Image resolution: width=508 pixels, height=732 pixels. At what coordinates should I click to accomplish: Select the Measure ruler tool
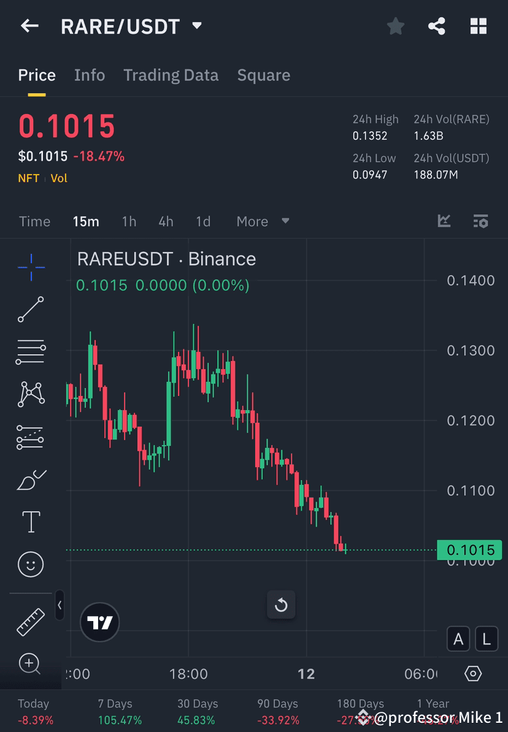[x=30, y=620]
